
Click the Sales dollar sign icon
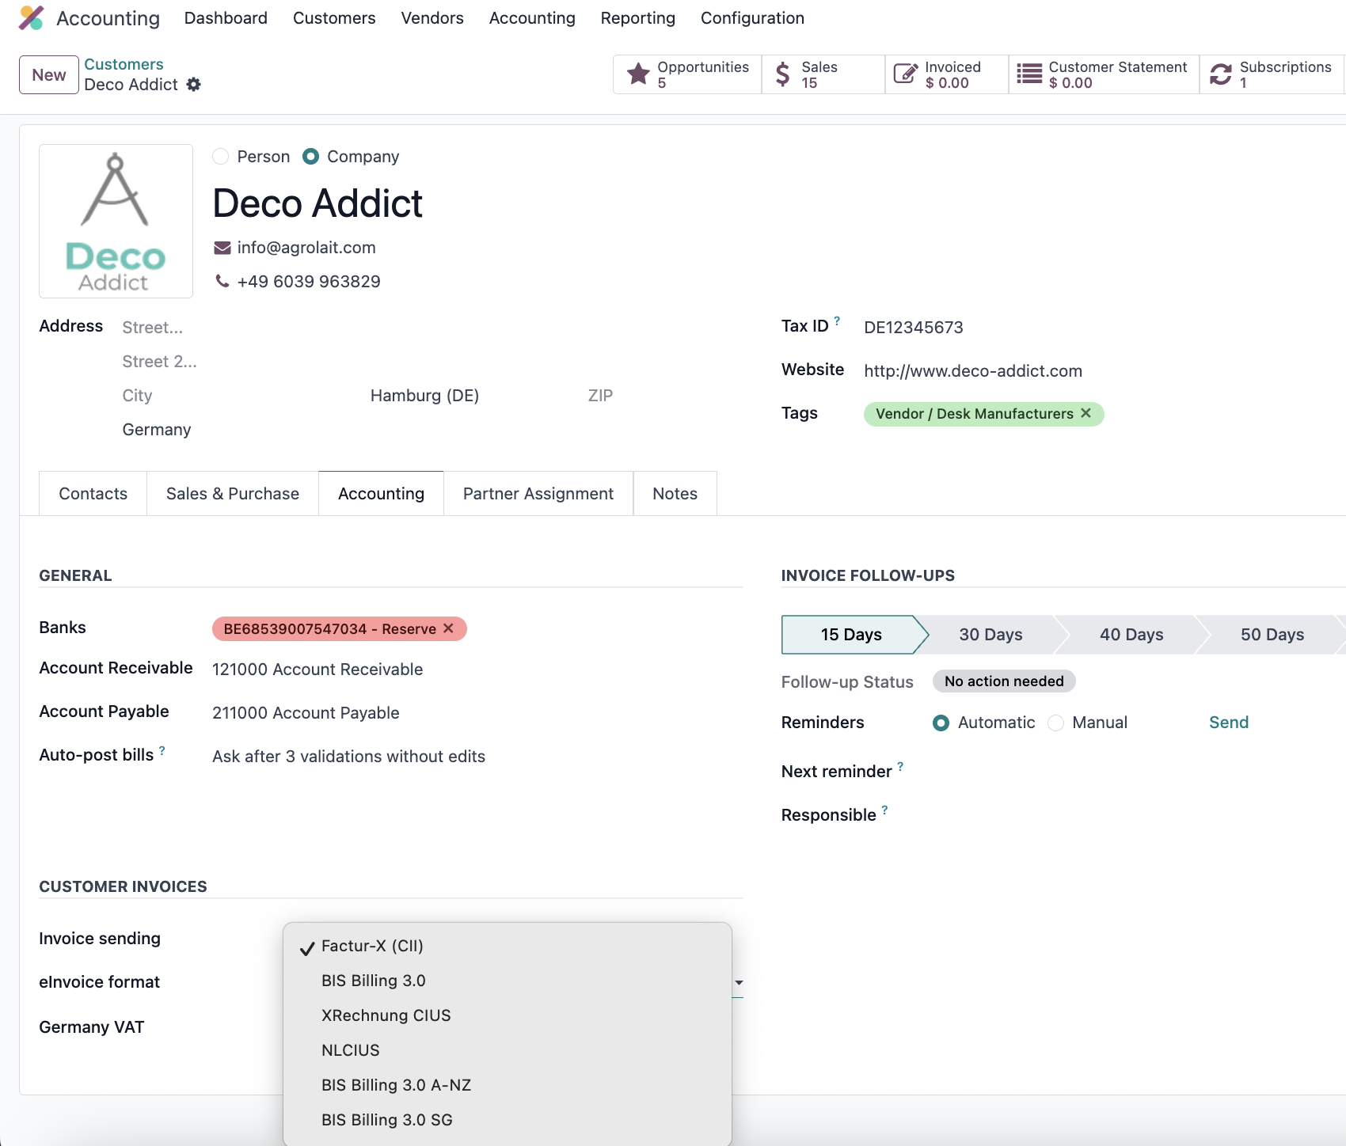(x=782, y=74)
